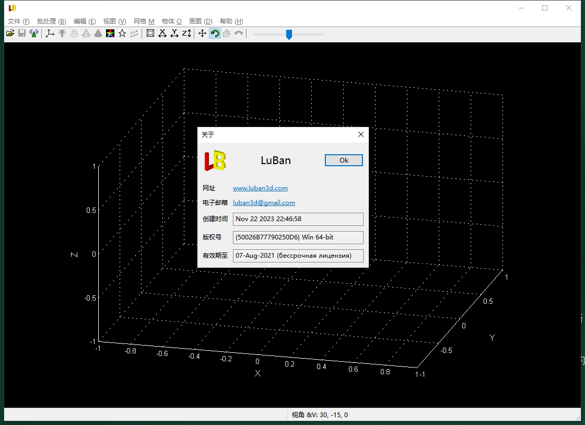The image size is (585, 425).
Task: Click the save diskette icon
Action: pyautogui.click(x=21, y=33)
